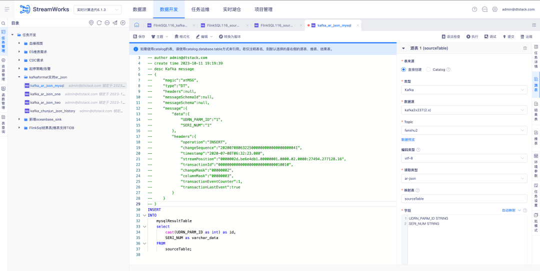
Task: Click 映射表 sourceTable input field
Action: tap(464, 199)
